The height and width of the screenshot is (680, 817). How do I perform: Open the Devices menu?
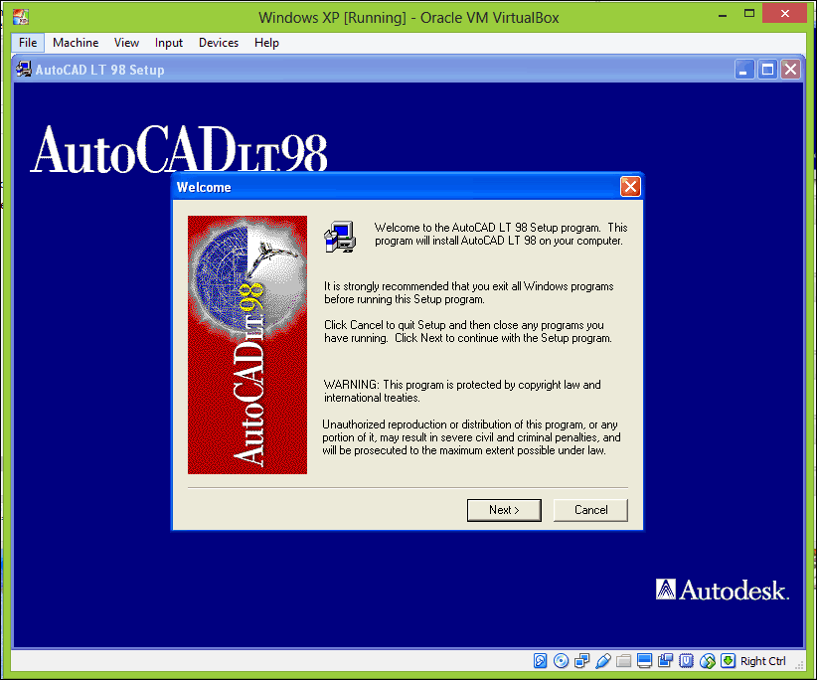click(x=218, y=43)
